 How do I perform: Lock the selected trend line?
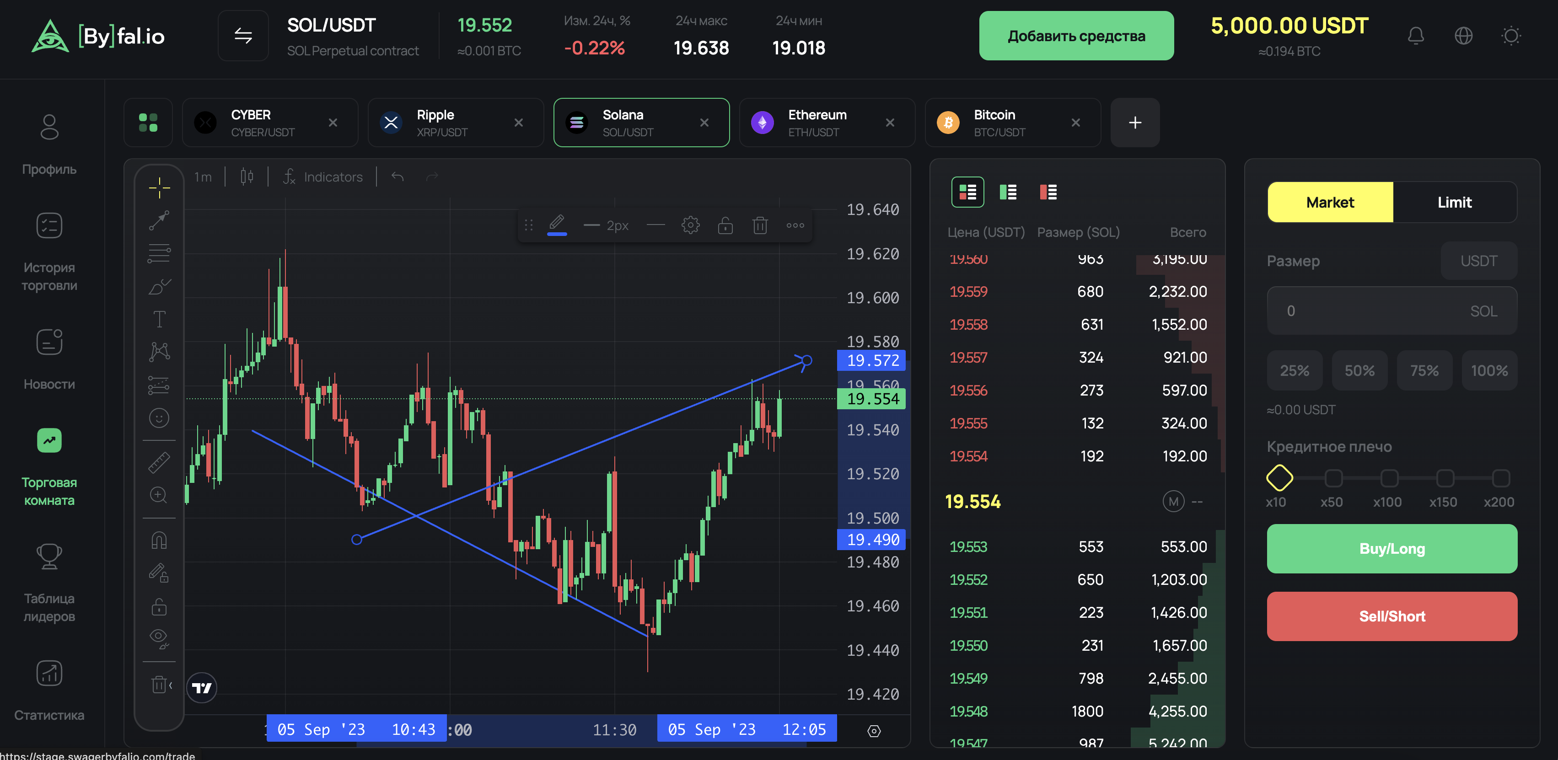[x=725, y=225]
